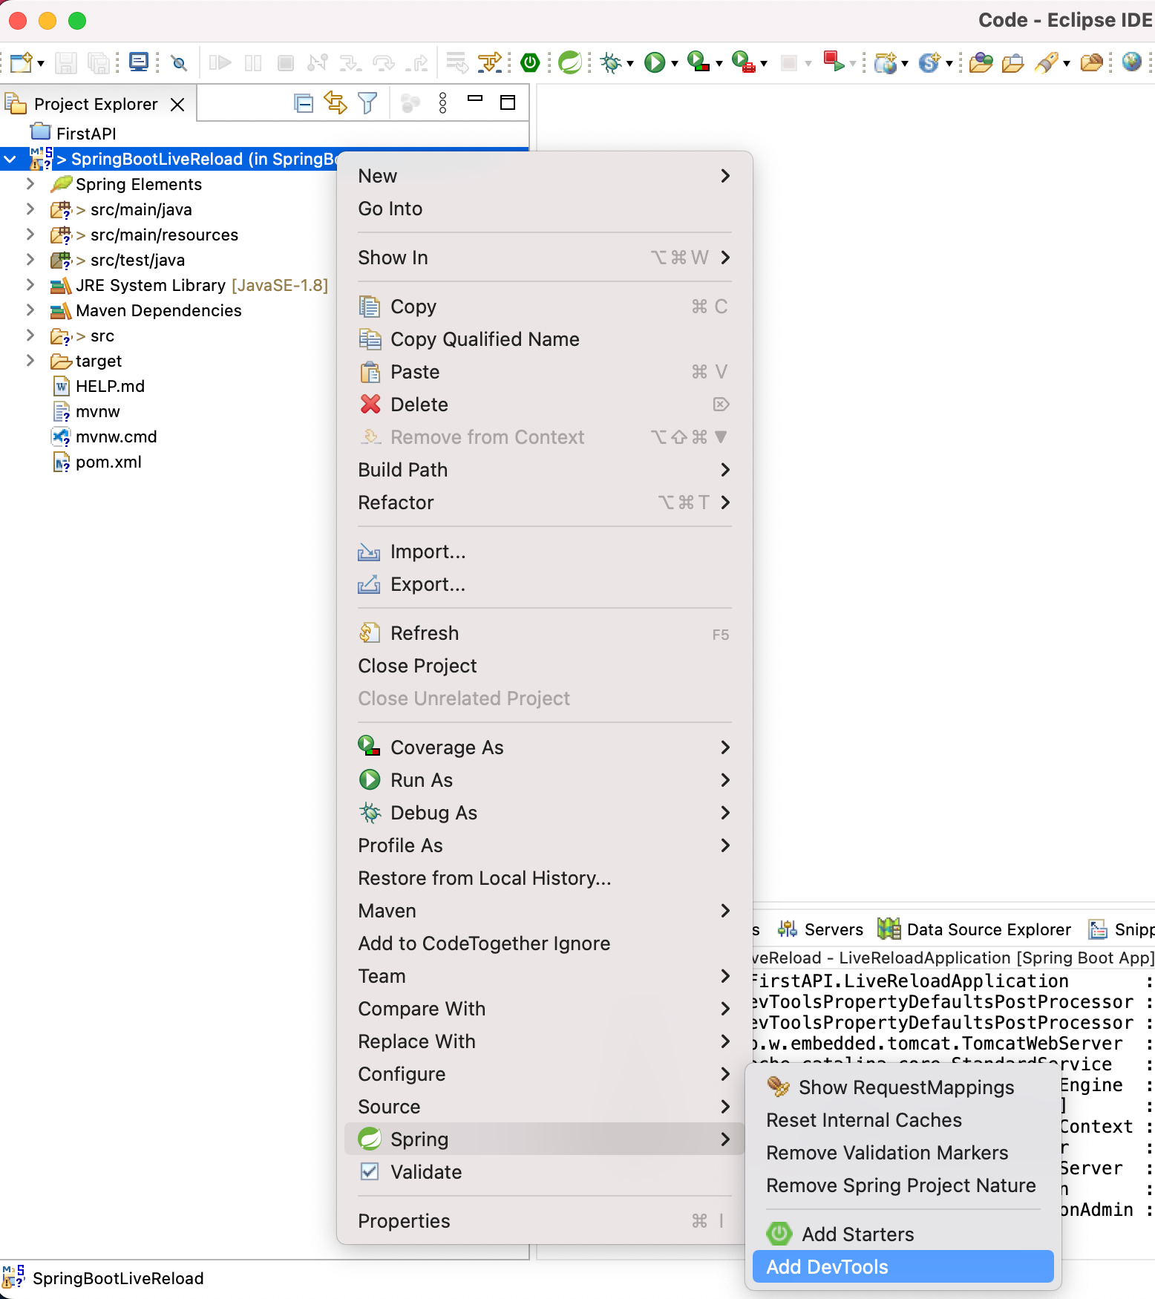Select Close Project menu item
The height and width of the screenshot is (1299, 1155).
click(545, 666)
